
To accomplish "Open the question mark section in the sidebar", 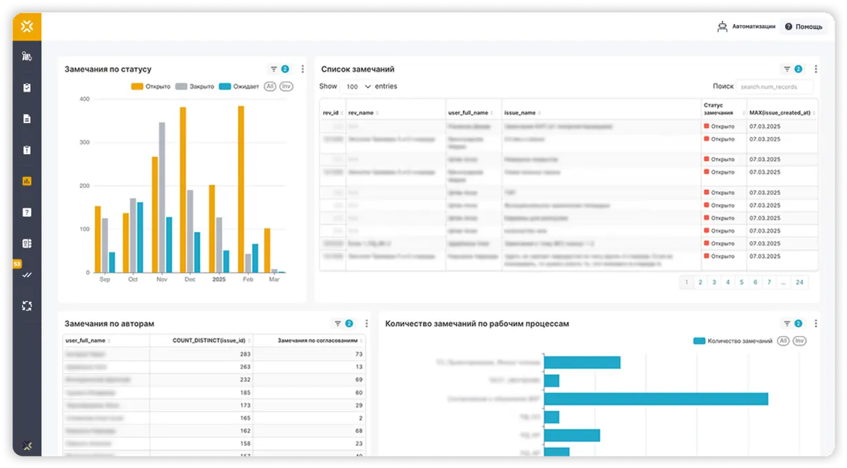I will (x=27, y=212).
